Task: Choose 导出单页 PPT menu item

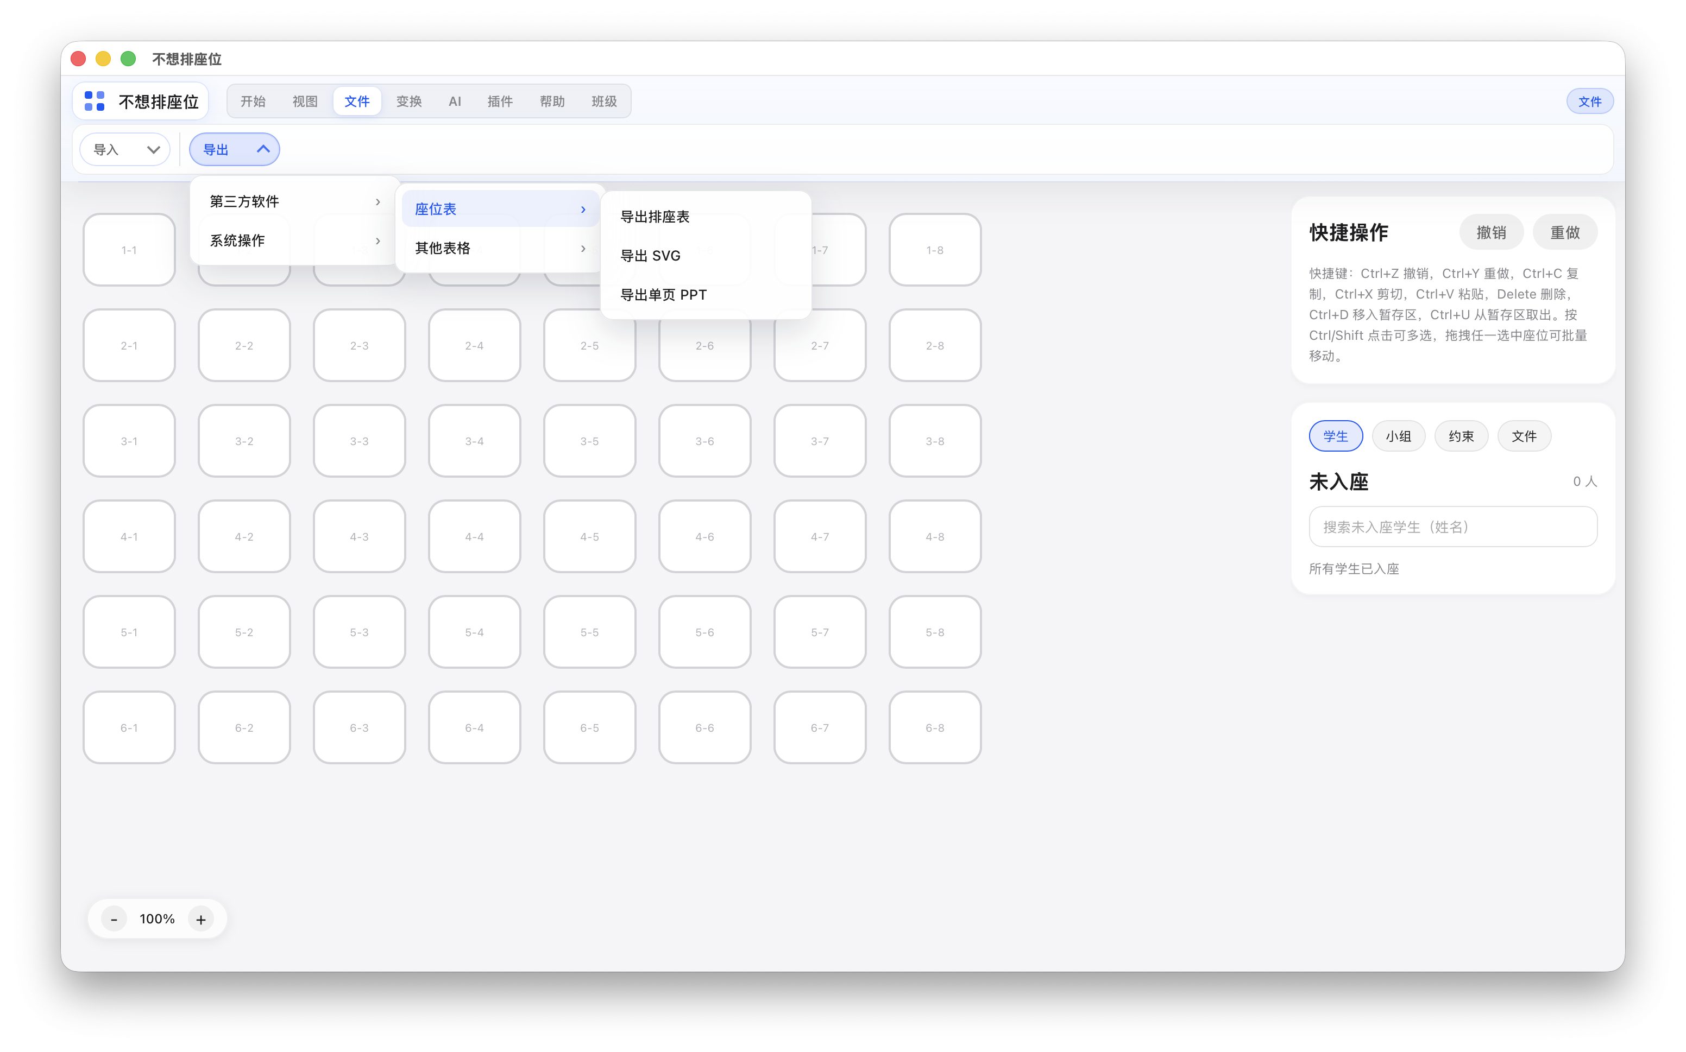Action: (706, 295)
